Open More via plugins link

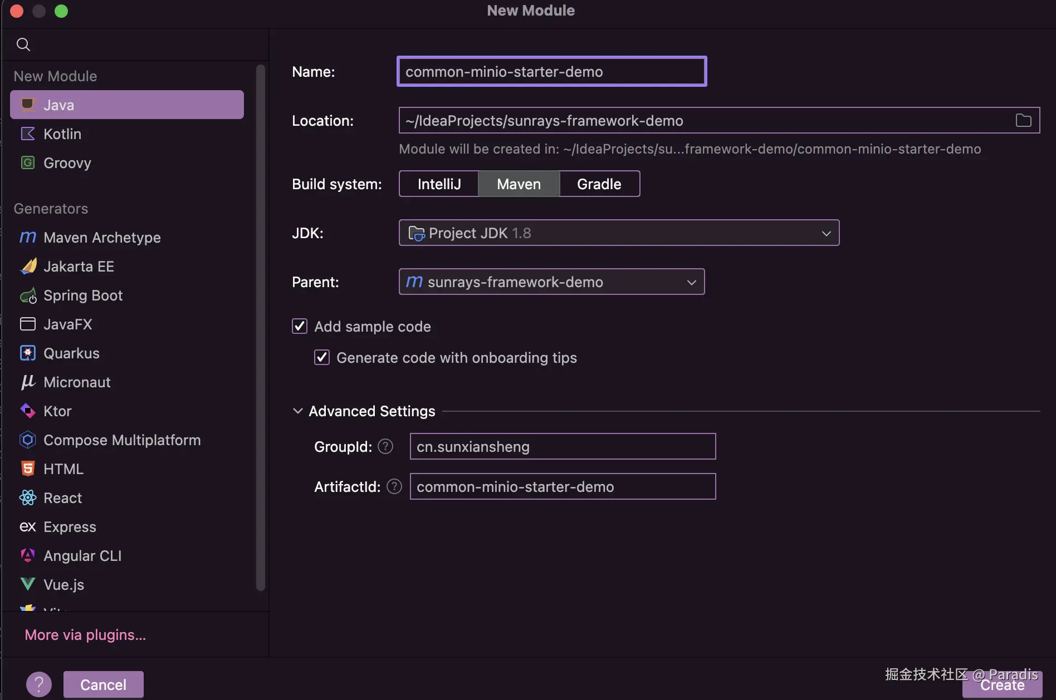click(85, 635)
